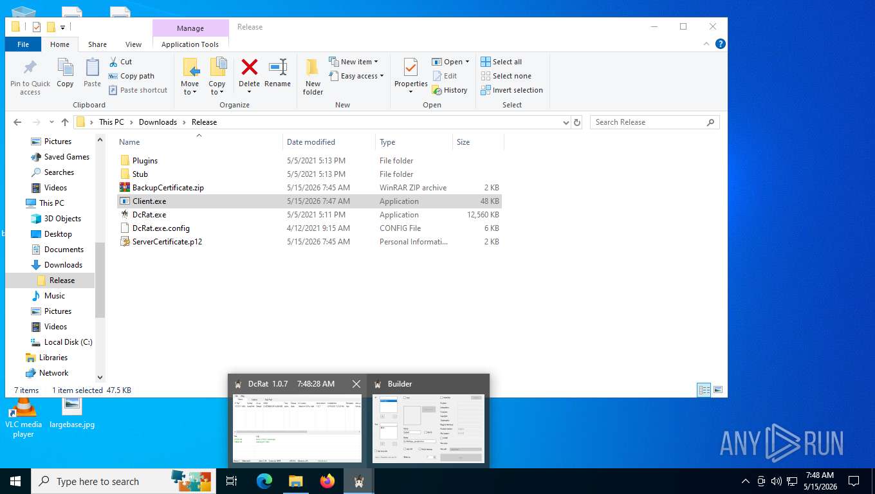
Task: Click Paste shortcut in the ribbon
Action: coord(138,90)
